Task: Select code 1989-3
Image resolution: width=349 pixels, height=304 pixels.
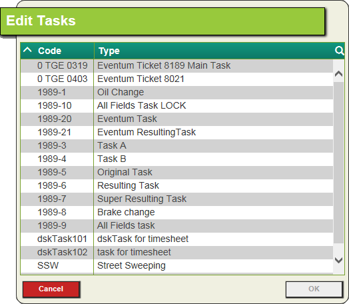Action: [52, 145]
